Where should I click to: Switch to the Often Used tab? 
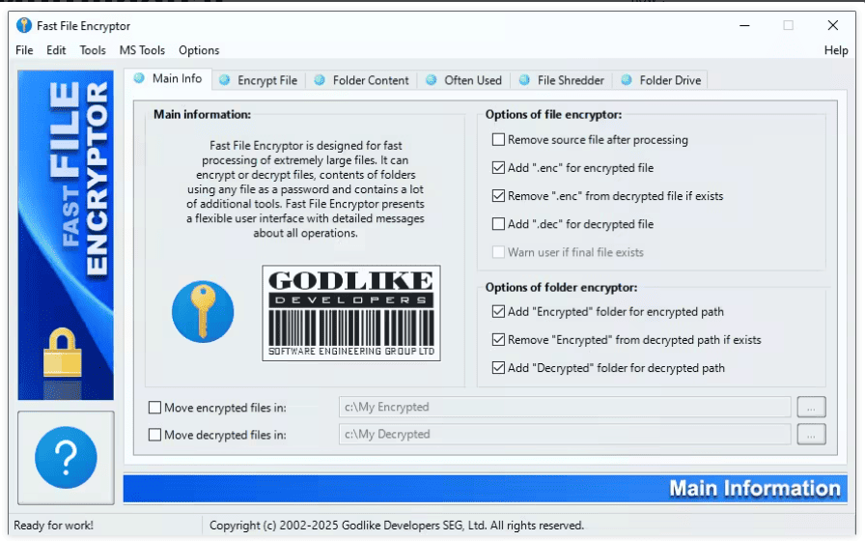click(x=463, y=80)
